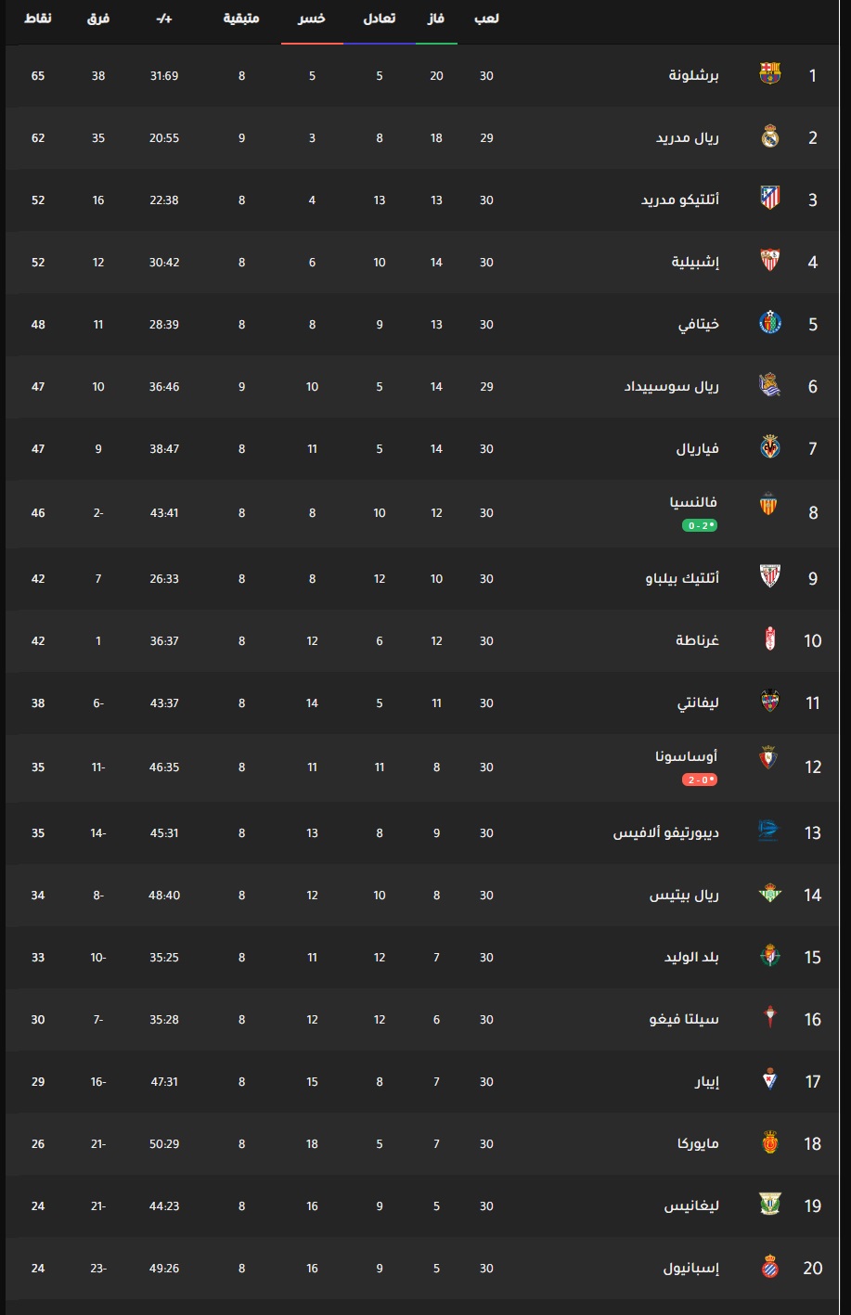Click the Leganés crest icon

tap(769, 1205)
